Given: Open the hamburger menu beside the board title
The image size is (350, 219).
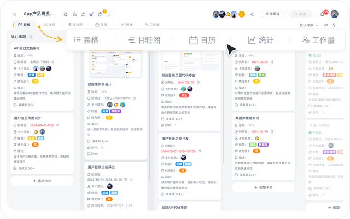Looking at the screenshot, I should coord(15,14).
